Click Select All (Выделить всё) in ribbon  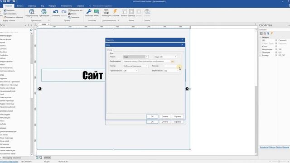(75, 10)
